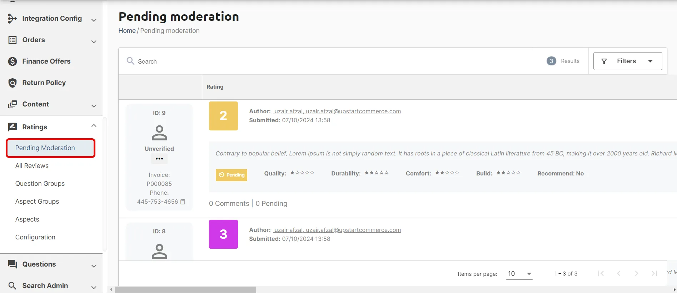Open Pending Moderation menu item
This screenshot has height=293, width=677.
[x=50, y=148]
